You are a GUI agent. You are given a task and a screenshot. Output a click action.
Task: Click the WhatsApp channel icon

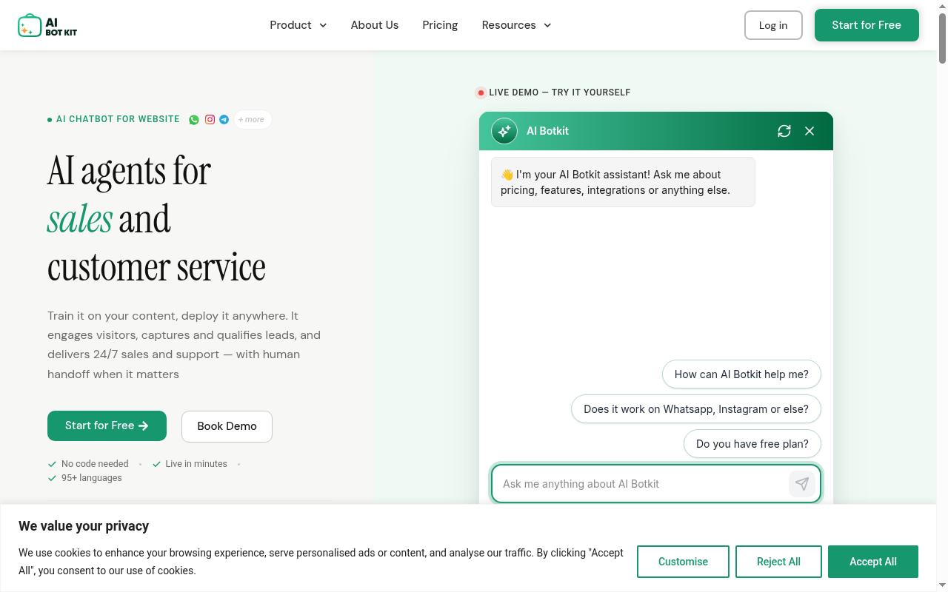tap(194, 119)
